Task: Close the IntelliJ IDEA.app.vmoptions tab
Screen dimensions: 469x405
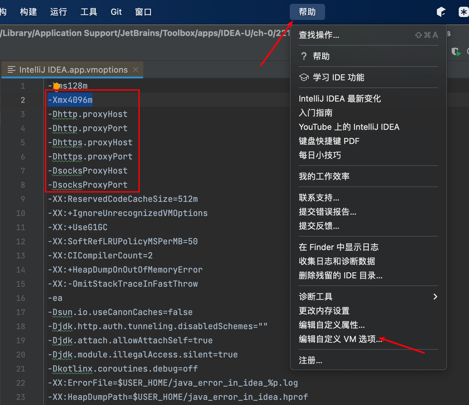Action: (x=136, y=69)
